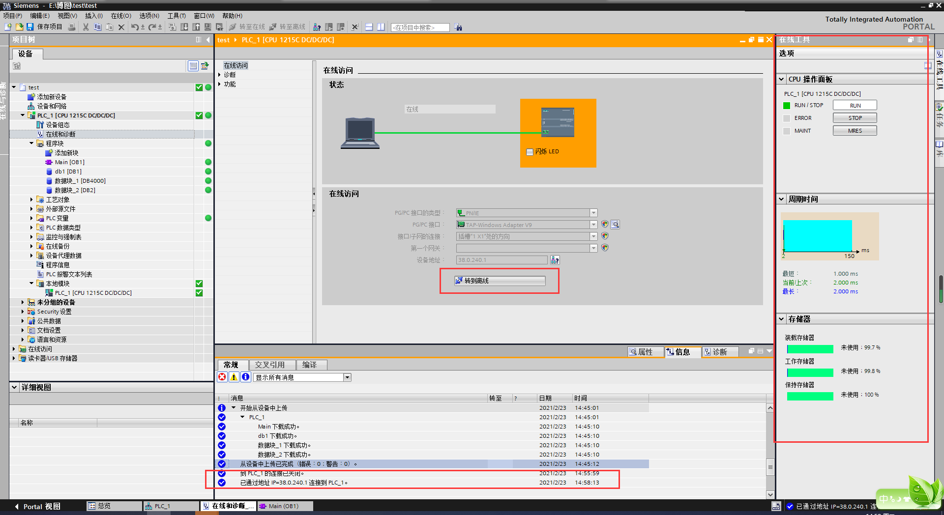Click the RUN button on CPU panel
Screen dimensions: 944x515
[855, 105]
